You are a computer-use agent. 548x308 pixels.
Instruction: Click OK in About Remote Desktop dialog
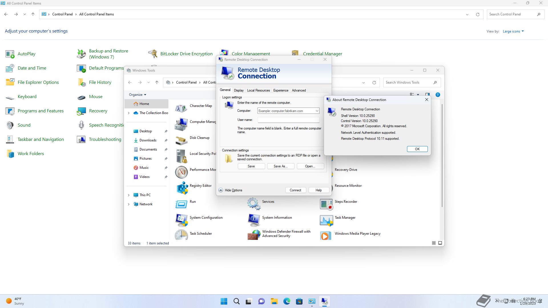tap(417, 149)
